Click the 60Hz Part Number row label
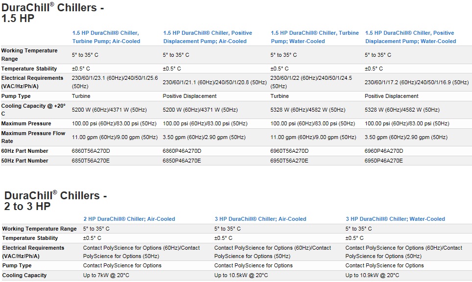 24,151
